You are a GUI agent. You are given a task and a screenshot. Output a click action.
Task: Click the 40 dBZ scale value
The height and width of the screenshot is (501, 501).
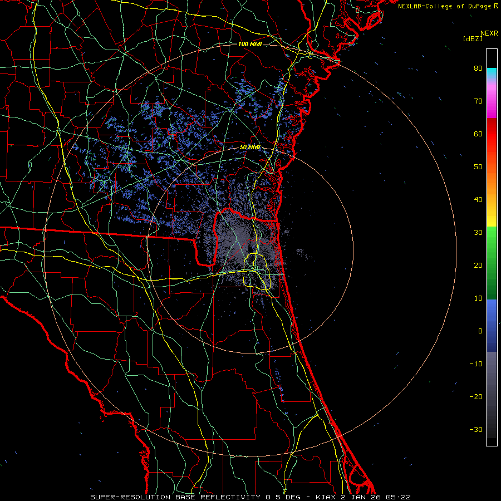click(x=478, y=200)
